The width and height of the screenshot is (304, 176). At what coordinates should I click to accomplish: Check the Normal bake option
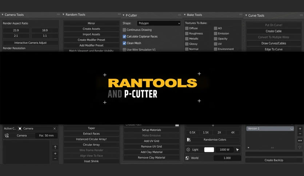click(x=187, y=49)
